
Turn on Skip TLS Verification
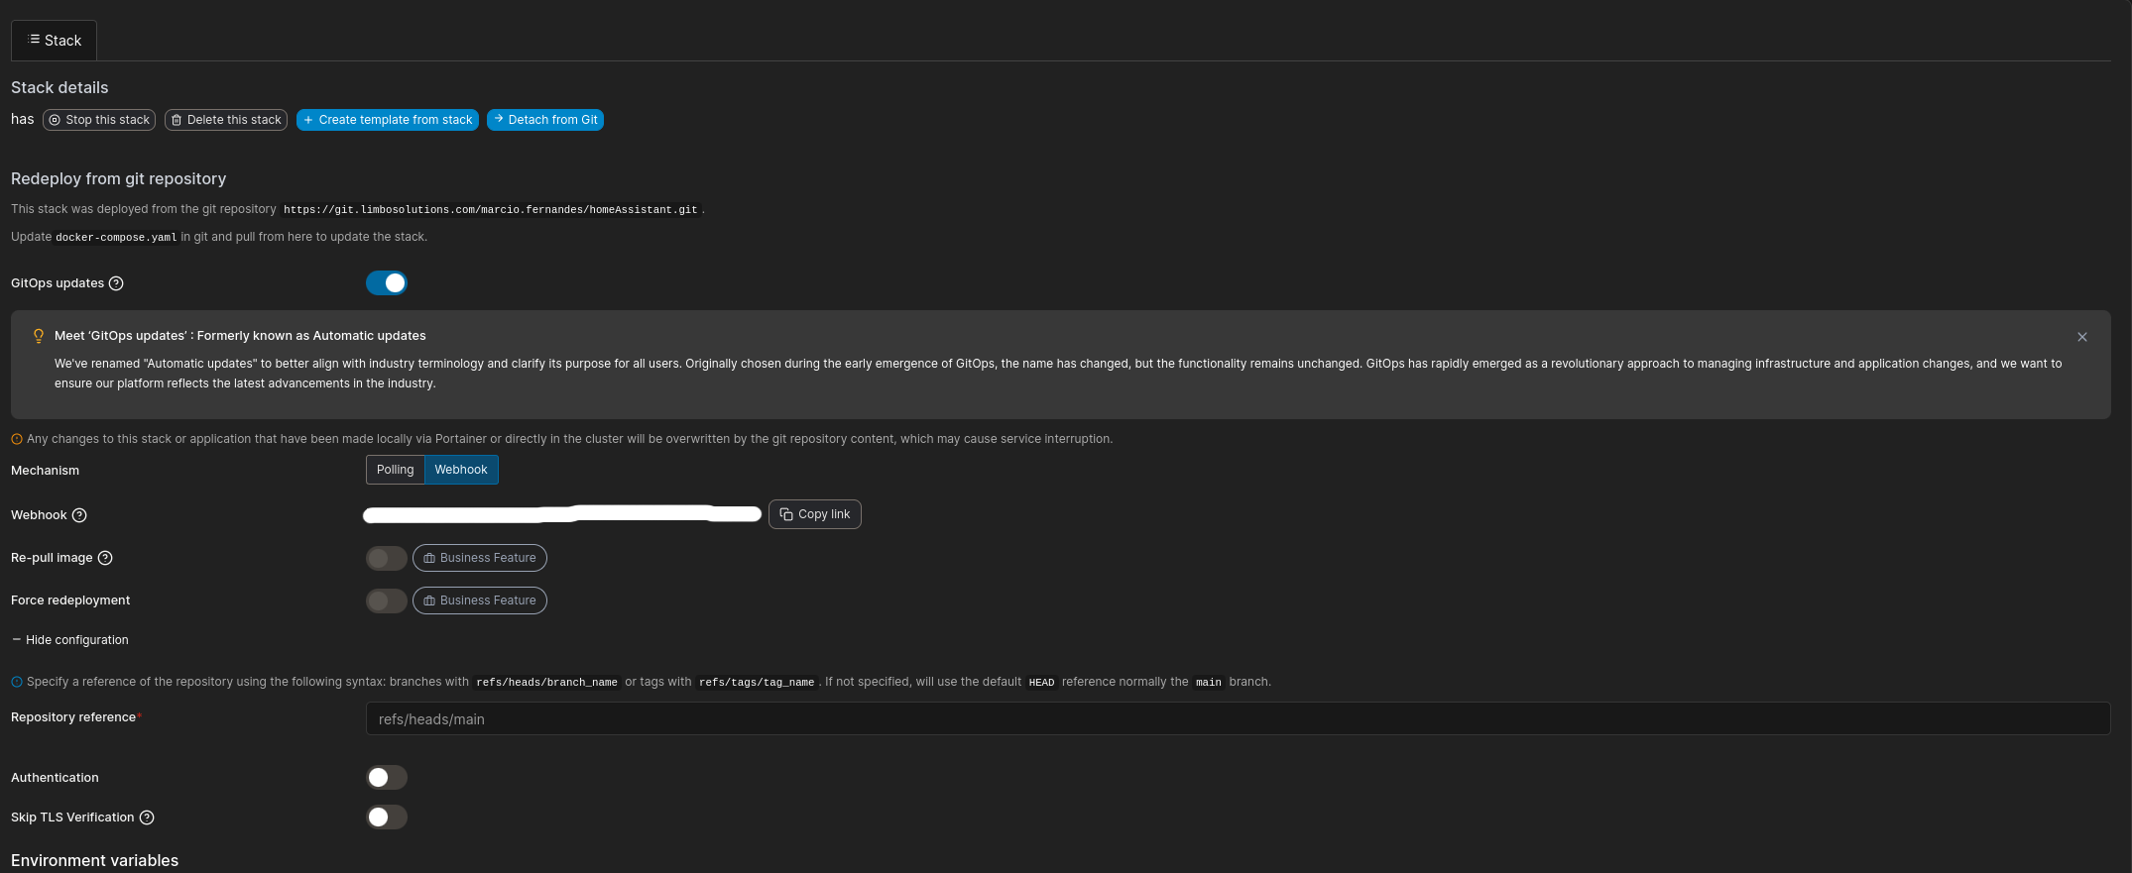387,818
